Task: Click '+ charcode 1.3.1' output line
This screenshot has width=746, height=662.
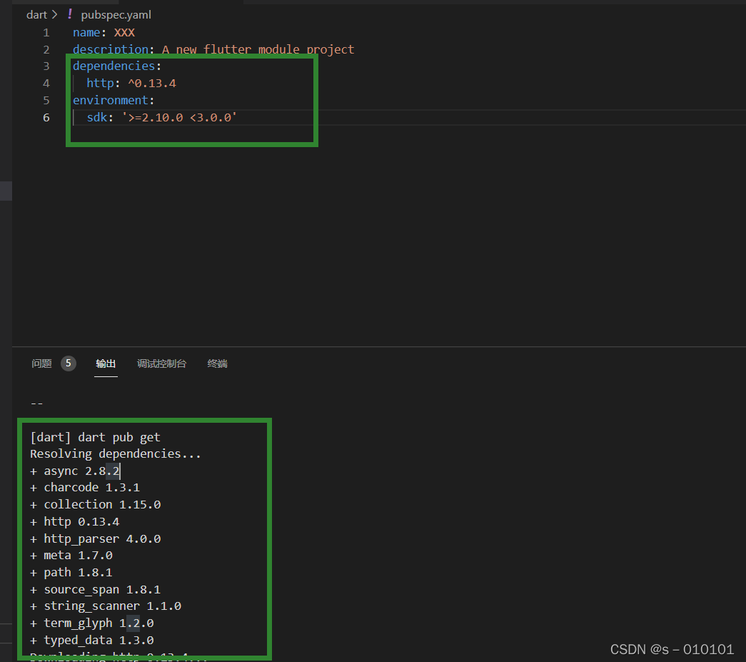Action: [x=85, y=488]
